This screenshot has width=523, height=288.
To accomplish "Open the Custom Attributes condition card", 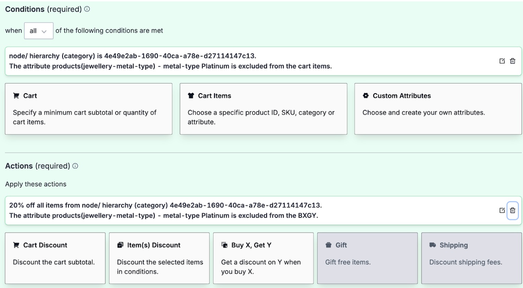I will coord(438,109).
